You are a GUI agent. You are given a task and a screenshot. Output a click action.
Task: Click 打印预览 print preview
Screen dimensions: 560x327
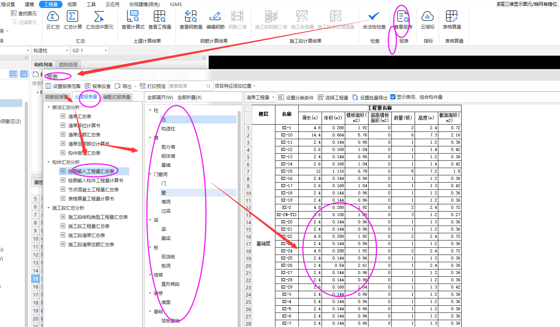[x=153, y=86]
